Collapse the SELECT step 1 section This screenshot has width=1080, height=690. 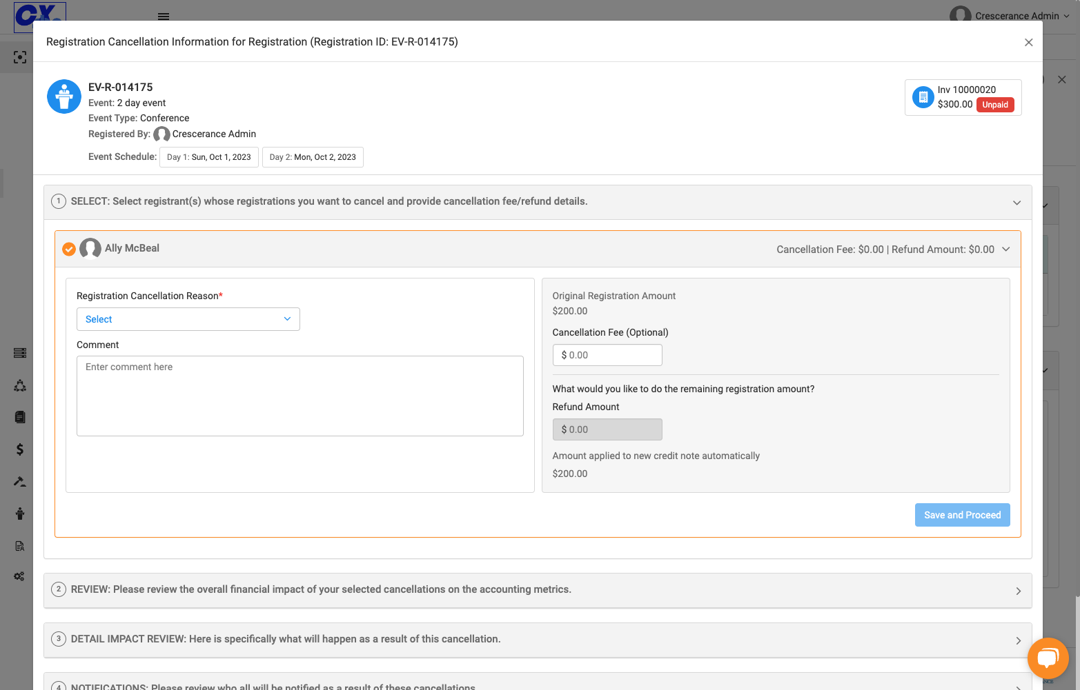coord(1017,203)
